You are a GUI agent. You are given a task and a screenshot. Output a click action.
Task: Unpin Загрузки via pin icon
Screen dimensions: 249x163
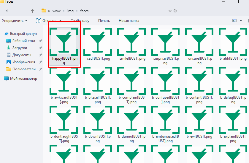(x=41, y=48)
